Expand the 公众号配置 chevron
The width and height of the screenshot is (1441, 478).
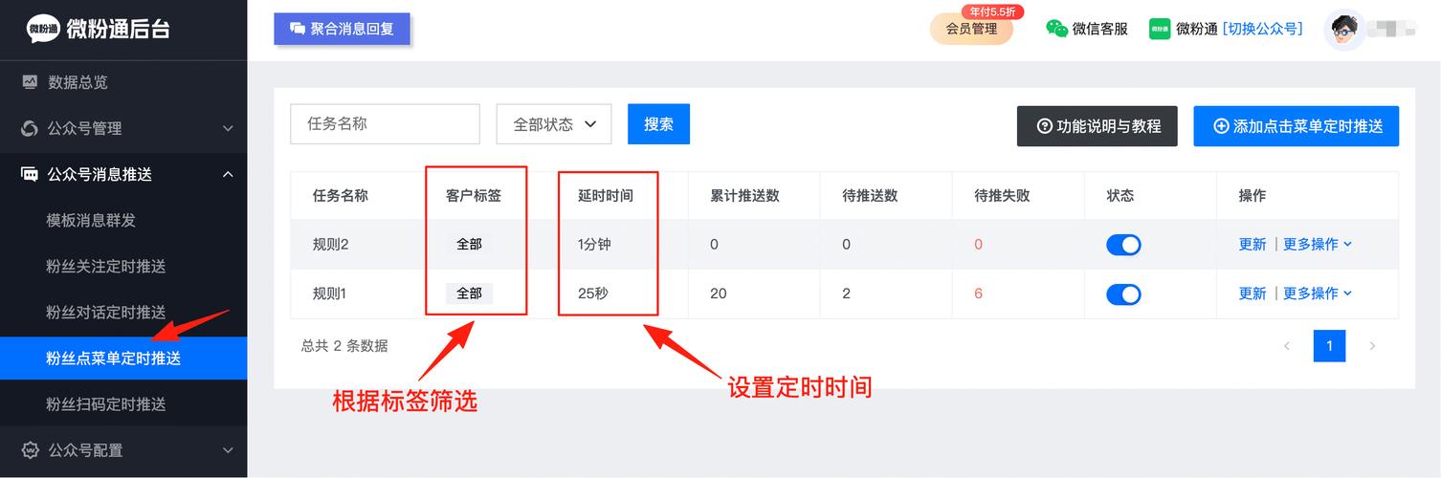(228, 449)
